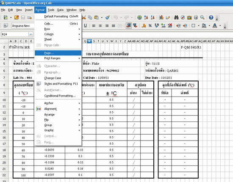Select column header R
233x182 pixels.
89,41
